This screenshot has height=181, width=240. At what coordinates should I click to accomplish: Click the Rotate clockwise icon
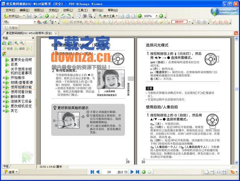(x=68, y=16)
